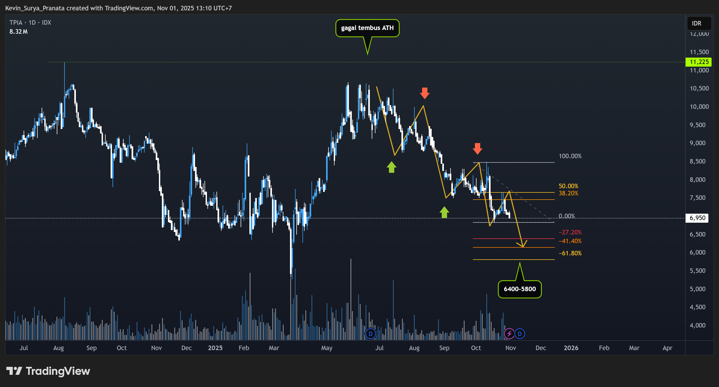Select the -61.80% Fibonacci level label
Viewport: 719px width, 387px height.
point(570,253)
